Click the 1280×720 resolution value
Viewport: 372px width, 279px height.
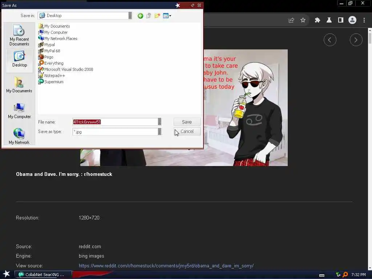(x=89, y=218)
